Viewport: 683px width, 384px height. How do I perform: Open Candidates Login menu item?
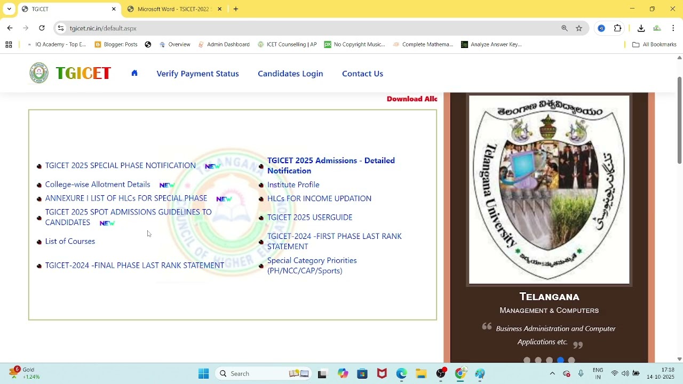(x=290, y=74)
